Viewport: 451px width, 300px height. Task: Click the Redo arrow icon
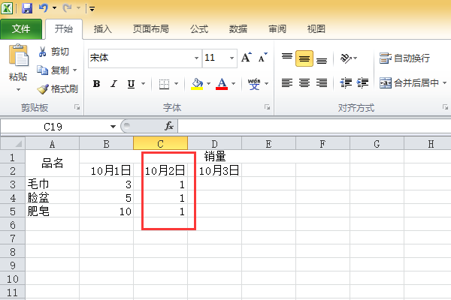click(67, 8)
